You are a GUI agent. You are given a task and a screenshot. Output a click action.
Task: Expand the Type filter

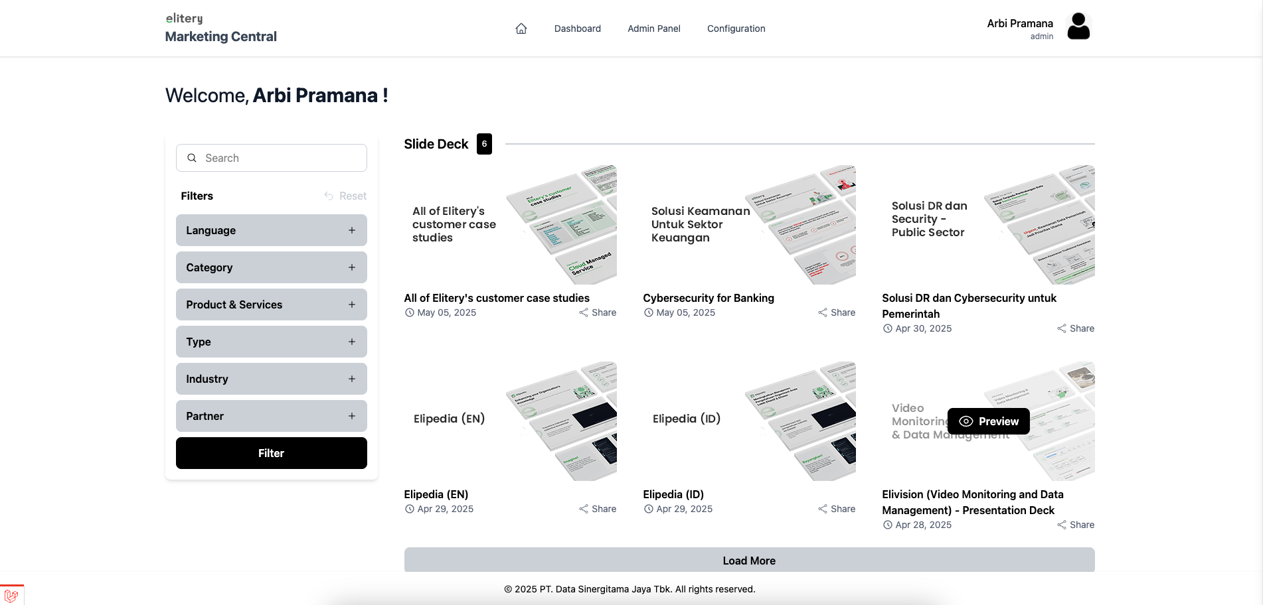tap(272, 342)
